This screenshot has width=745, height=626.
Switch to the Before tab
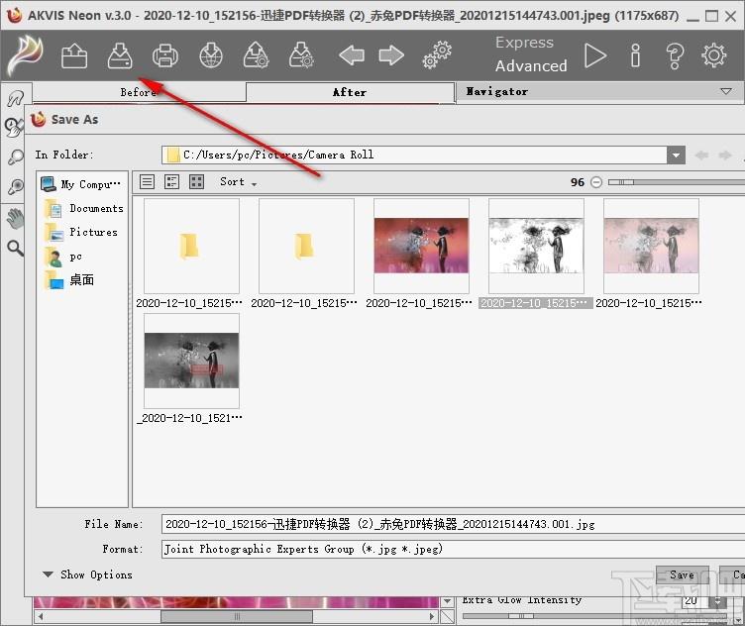tap(139, 92)
